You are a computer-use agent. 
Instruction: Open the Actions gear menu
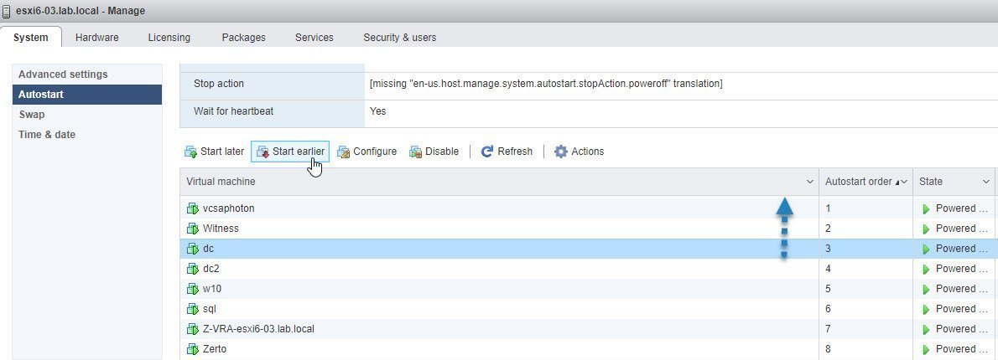coord(579,152)
